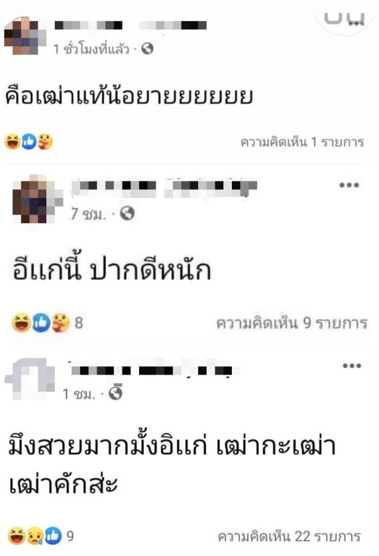Open the second post's pixelated profile picture
The height and width of the screenshot is (556, 379).
pyautogui.click(x=36, y=199)
